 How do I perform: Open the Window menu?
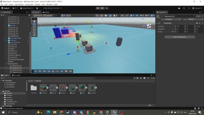(49, 4)
